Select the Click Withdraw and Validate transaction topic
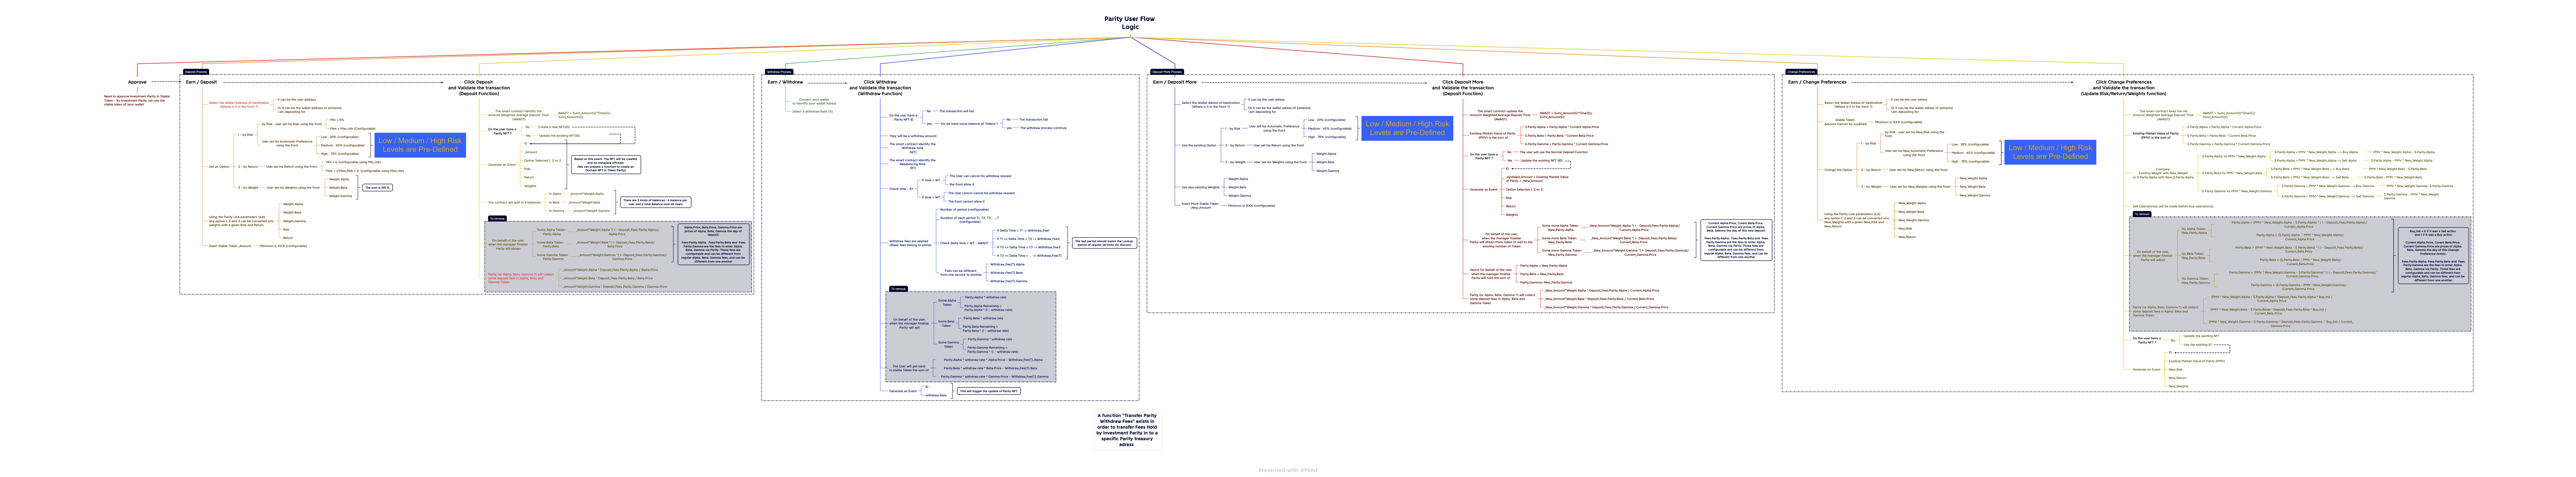The height and width of the screenshot is (477, 2576). [880, 88]
